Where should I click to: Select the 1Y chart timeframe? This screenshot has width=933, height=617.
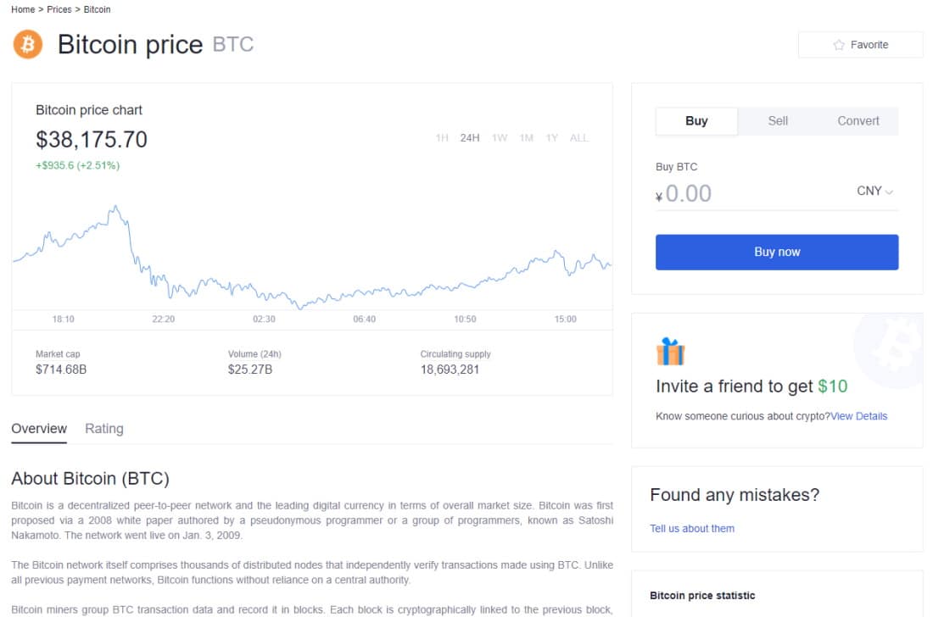click(552, 137)
